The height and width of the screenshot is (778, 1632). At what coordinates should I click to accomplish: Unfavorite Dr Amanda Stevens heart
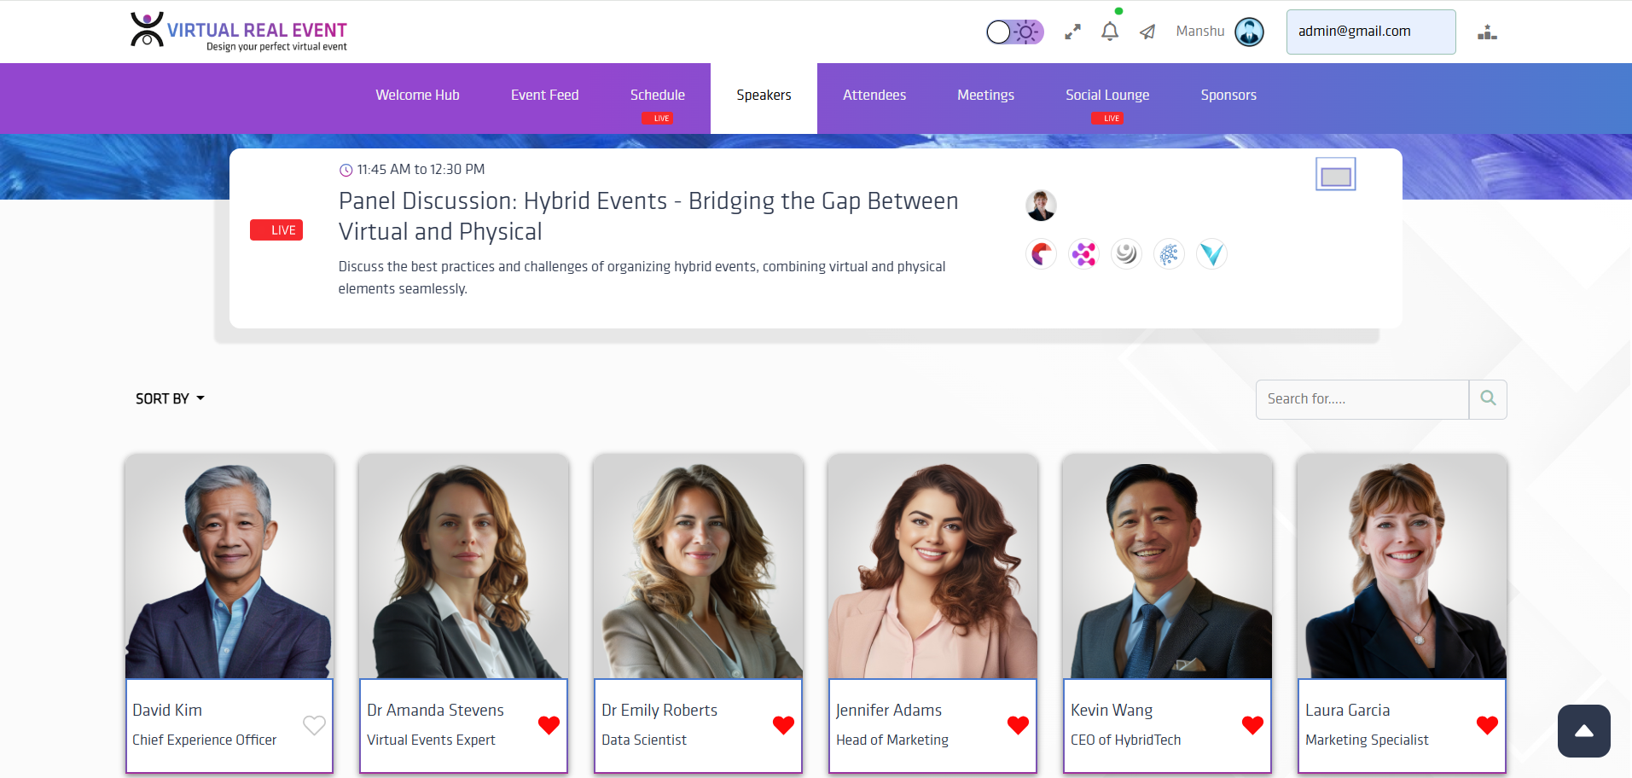tap(549, 725)
